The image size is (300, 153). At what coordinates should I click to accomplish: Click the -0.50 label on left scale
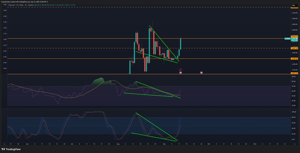click(5, 68)
